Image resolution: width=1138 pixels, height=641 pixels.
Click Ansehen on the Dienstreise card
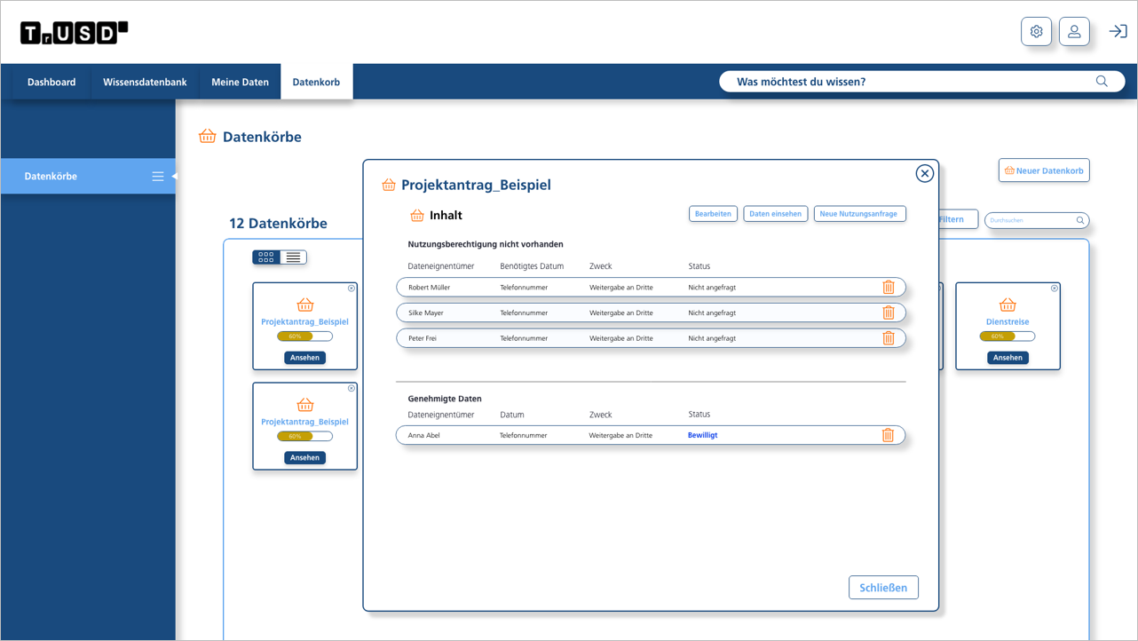click(x=1008, y=358)
